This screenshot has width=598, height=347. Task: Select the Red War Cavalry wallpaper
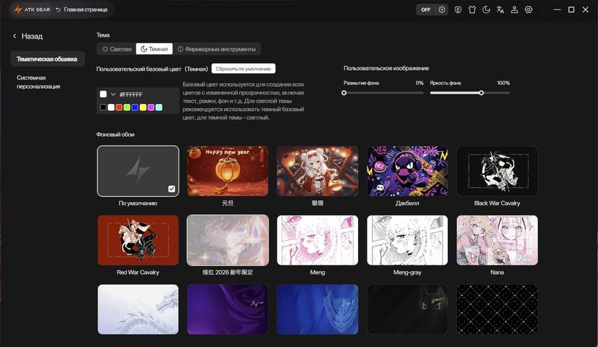click(138, 240)
